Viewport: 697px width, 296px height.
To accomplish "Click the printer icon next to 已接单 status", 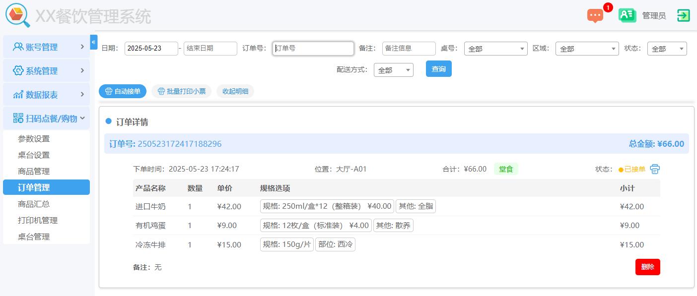I will pyautogui.click(x=655, y=169).
